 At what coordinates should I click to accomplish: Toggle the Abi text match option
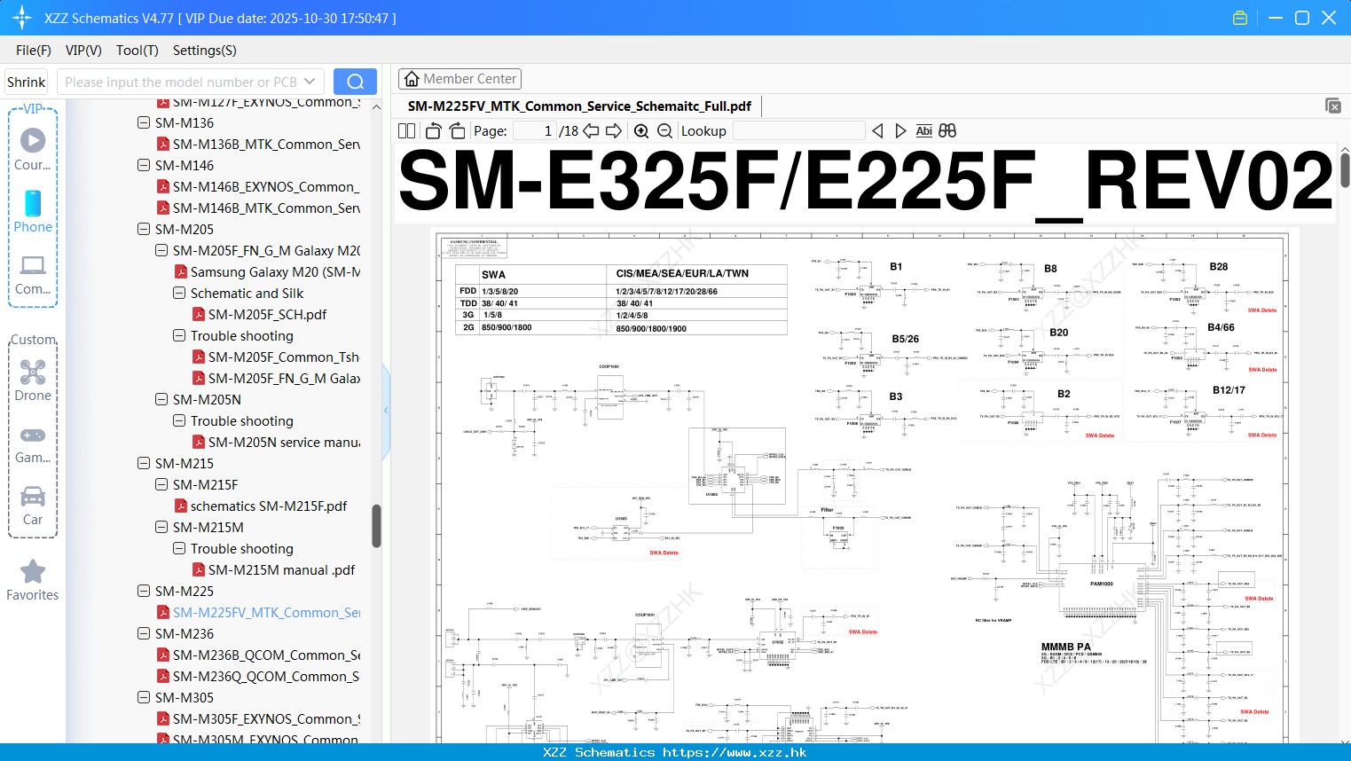pyautogui.click(x=923, y=131)
